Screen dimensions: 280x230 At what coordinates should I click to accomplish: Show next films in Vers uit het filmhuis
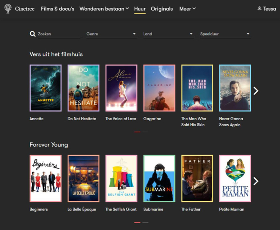(255, 91)
